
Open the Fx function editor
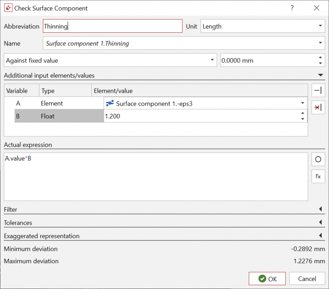click(x=318, y=176)
